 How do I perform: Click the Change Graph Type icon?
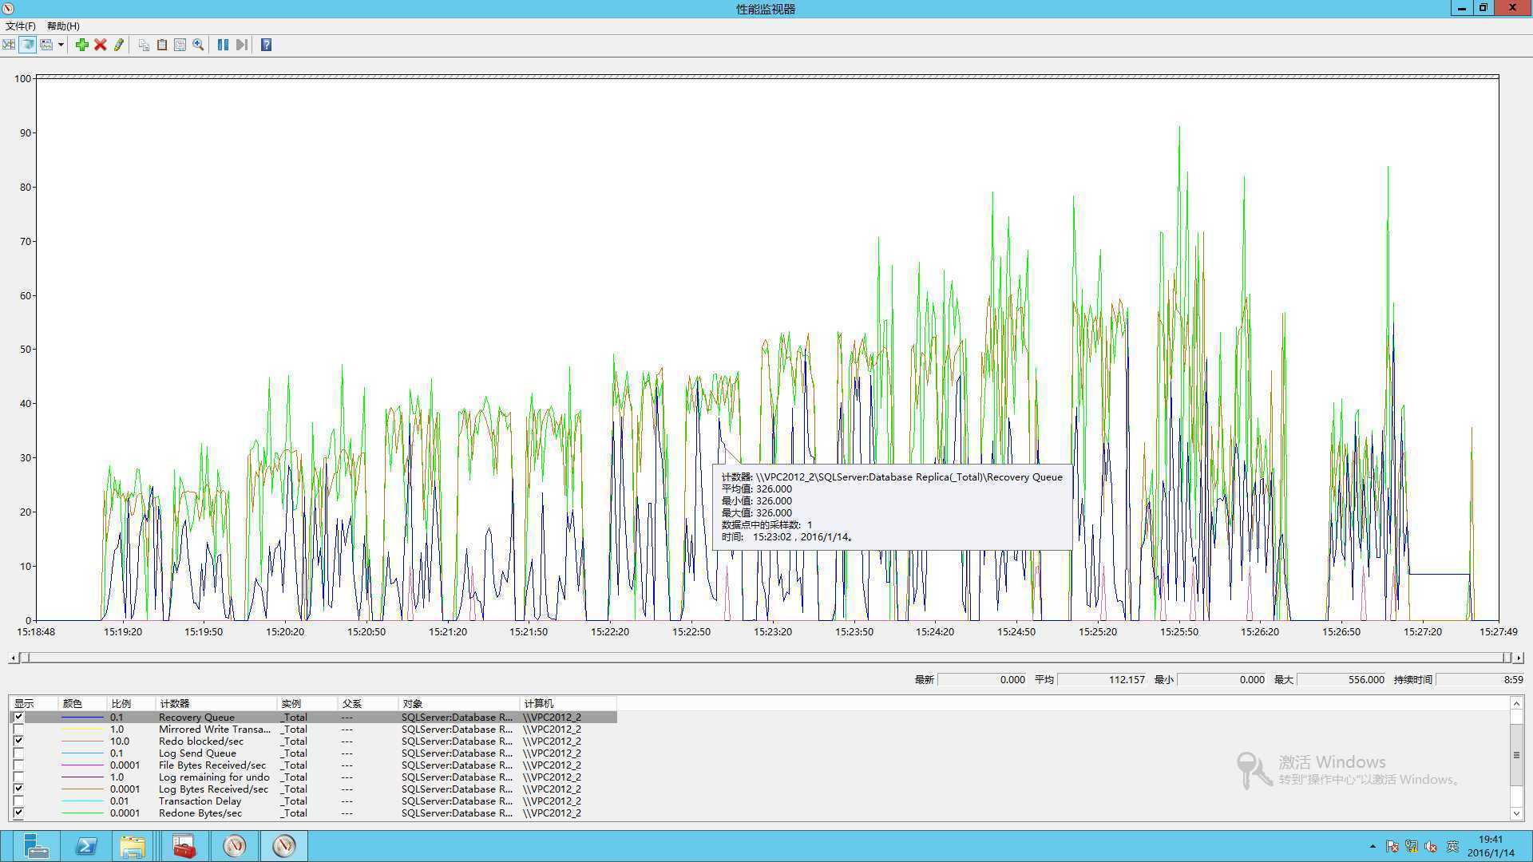(47, 45)
